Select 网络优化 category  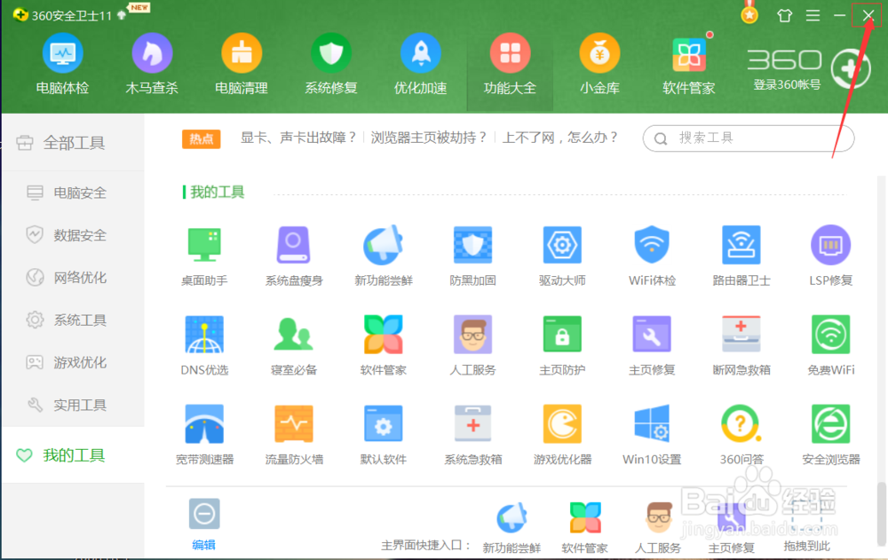click(73, 278)
